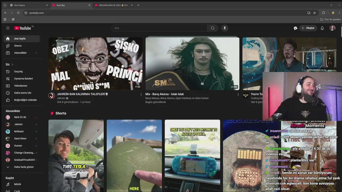Click the YouTube logo
Screen dimensions: 342x192
(23, 28)
